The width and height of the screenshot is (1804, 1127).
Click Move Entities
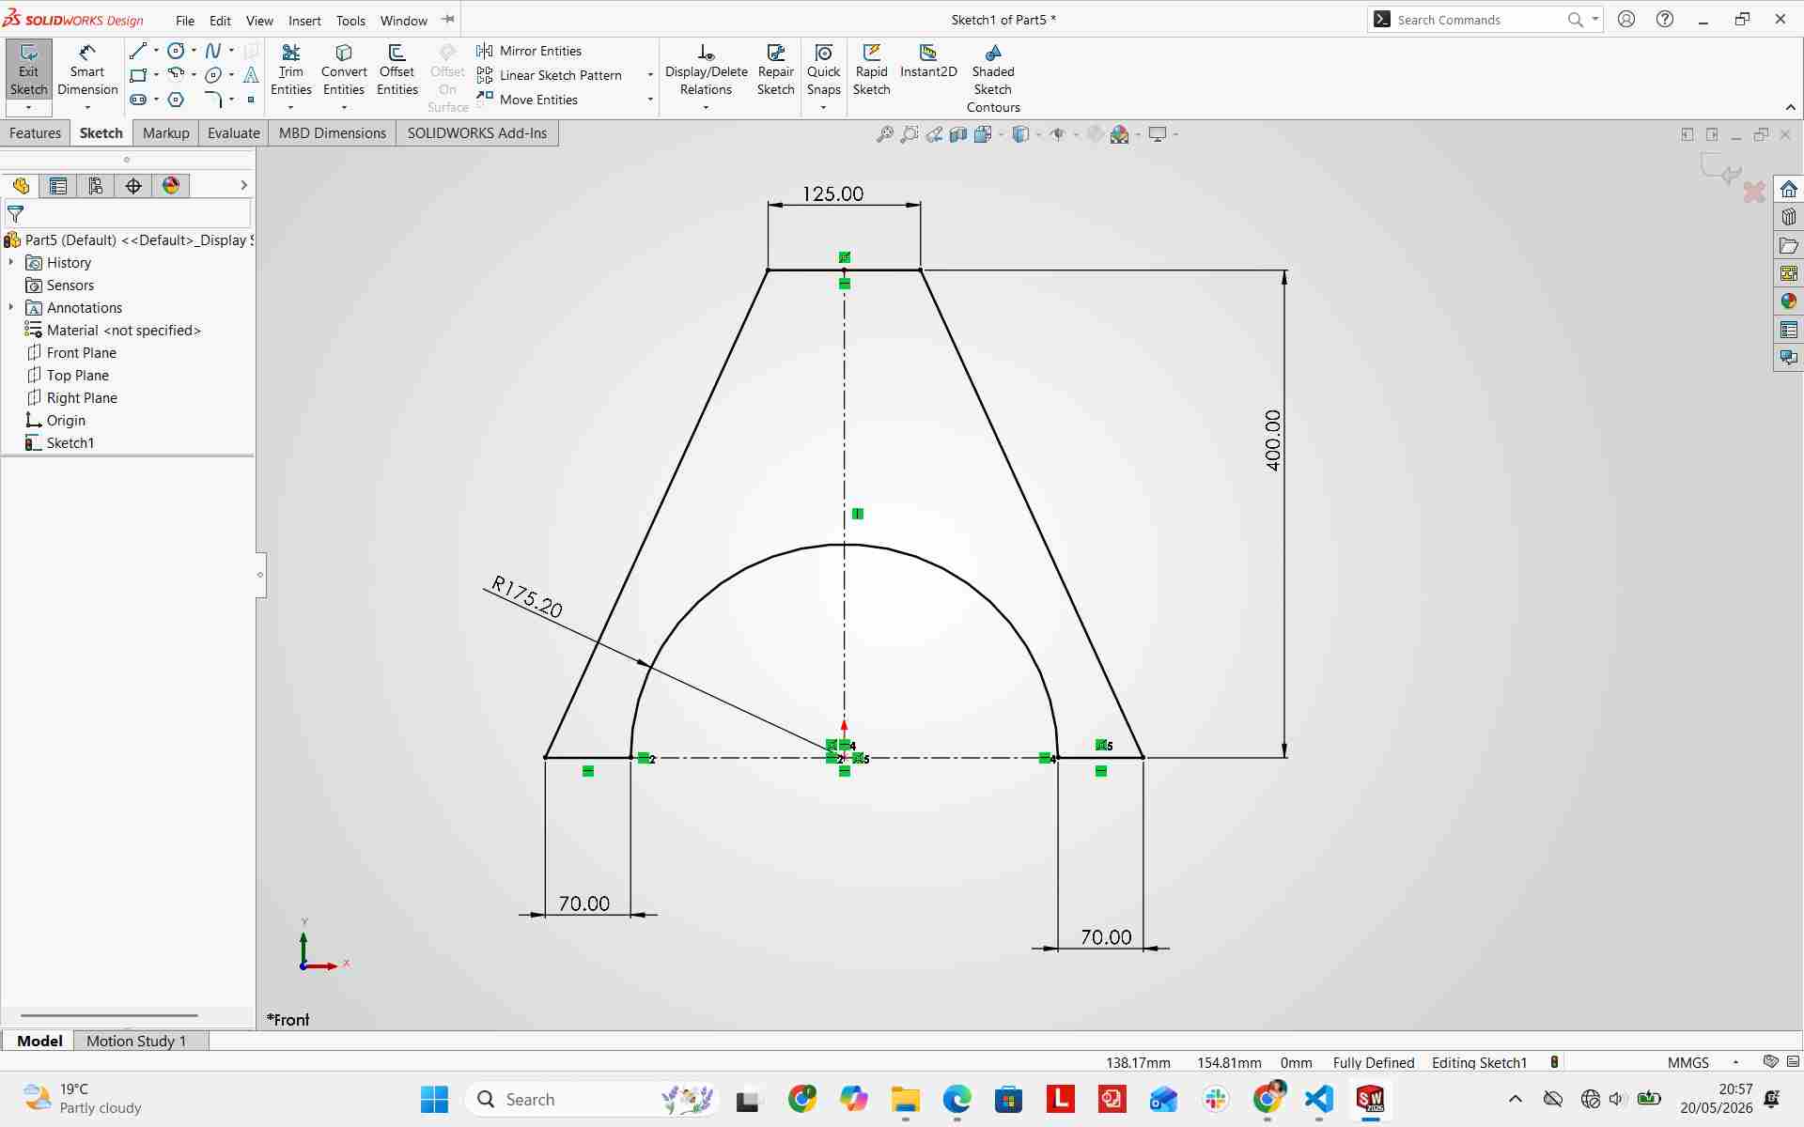click(x=527, y=100)
